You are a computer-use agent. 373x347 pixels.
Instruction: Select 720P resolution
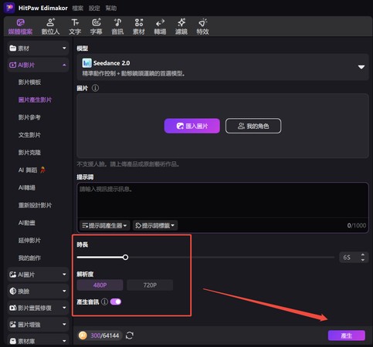coord(150,285)
